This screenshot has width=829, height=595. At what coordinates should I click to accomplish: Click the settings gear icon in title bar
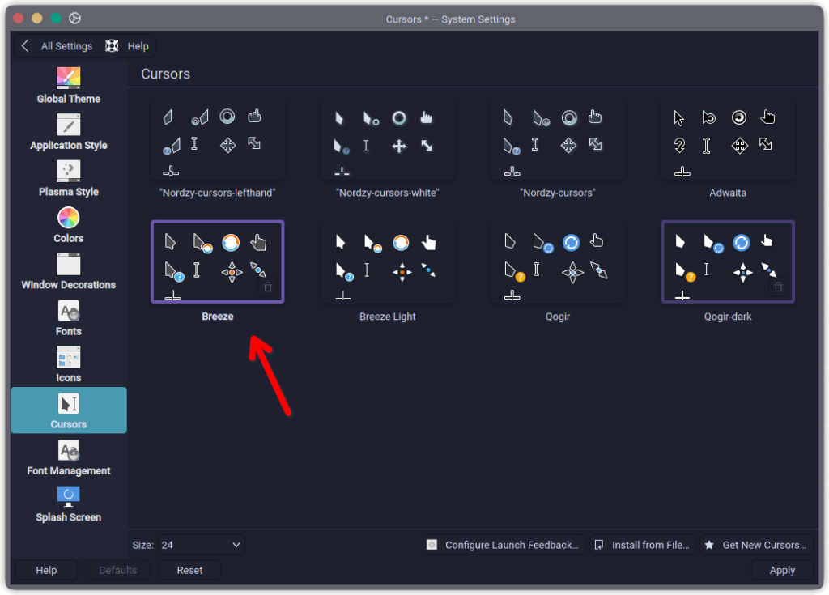(x=74, y=18)
